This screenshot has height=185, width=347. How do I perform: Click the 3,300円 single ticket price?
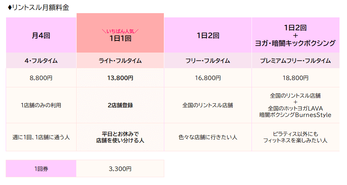pos(120,169)
